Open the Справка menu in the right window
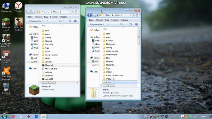 coord(124,20)
